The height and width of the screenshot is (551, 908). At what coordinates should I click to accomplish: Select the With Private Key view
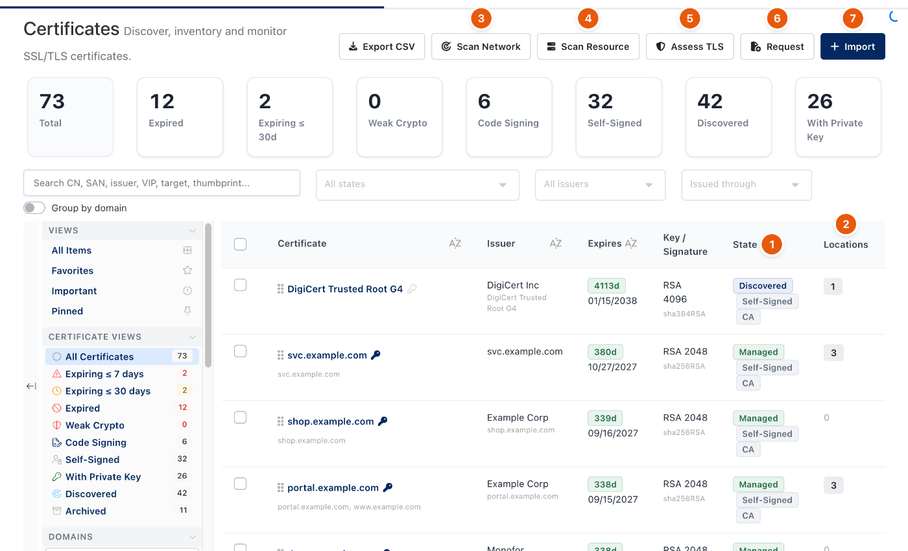click(123, 476)
